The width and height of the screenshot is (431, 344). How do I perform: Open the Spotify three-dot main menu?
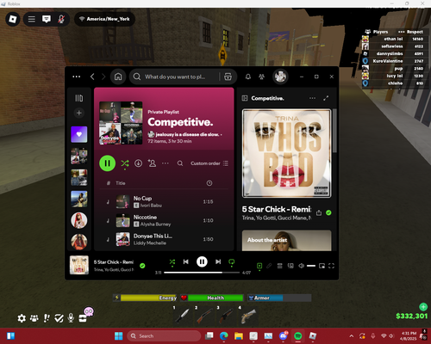[x=77, y=77]
